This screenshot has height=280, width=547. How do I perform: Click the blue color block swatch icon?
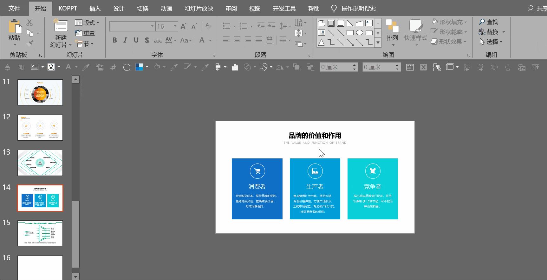pyautogui.click(x=139, y=67)
